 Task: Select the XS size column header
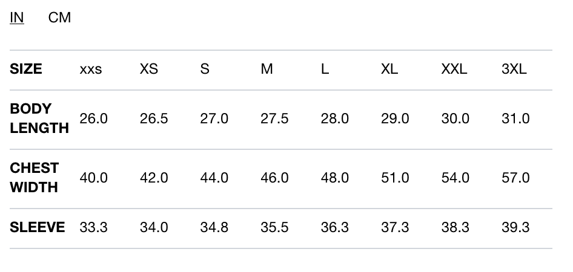click(149, 69)
